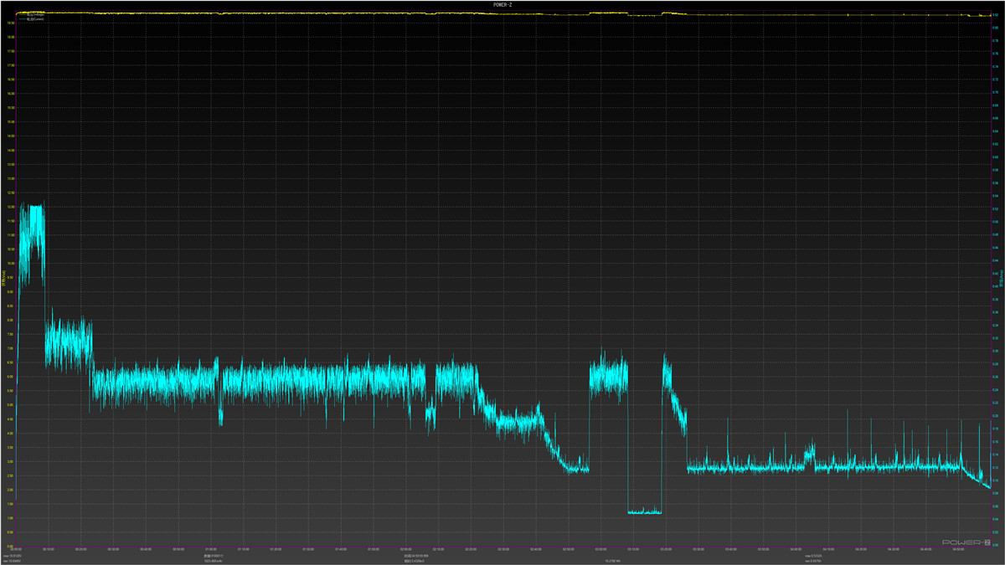Click the total recording time readout
The image size is (1005, 565).
(416, 556)
